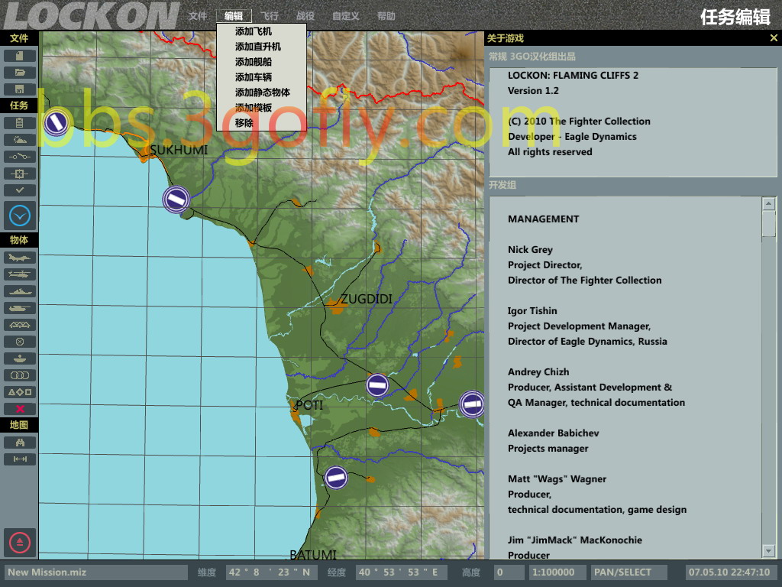Choose 添加车辆 from the edit menu
This screenshot has width=782, height=587.
[261, 77]
